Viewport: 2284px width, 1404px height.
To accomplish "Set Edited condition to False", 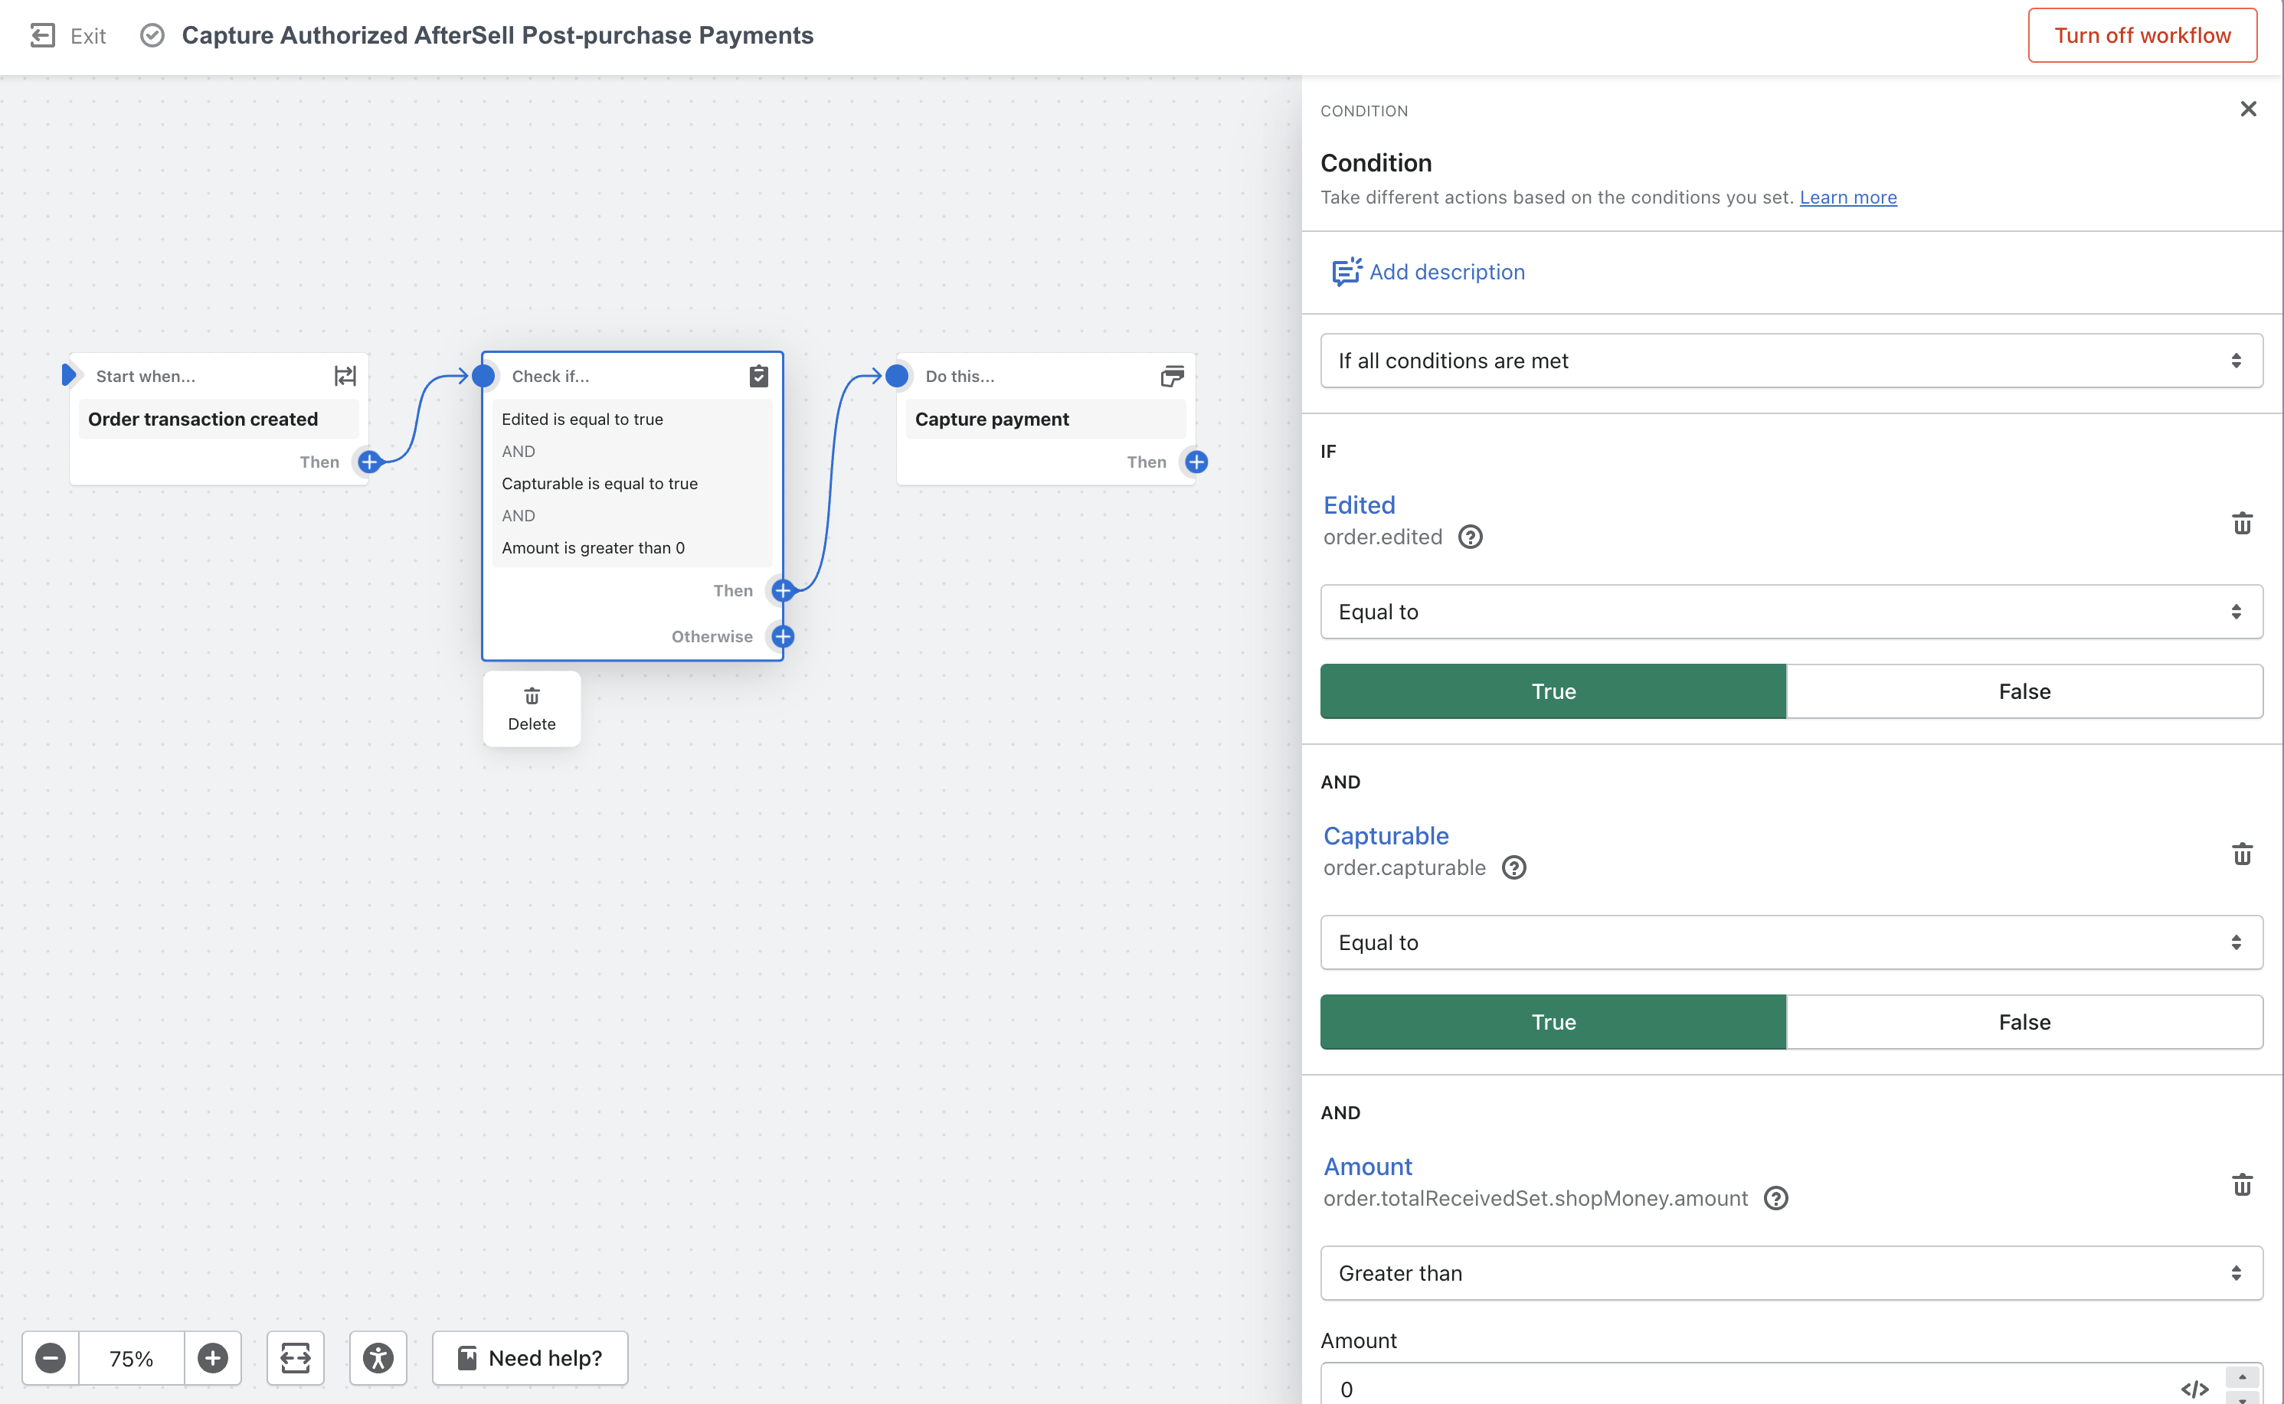I will coord(2024,691).
